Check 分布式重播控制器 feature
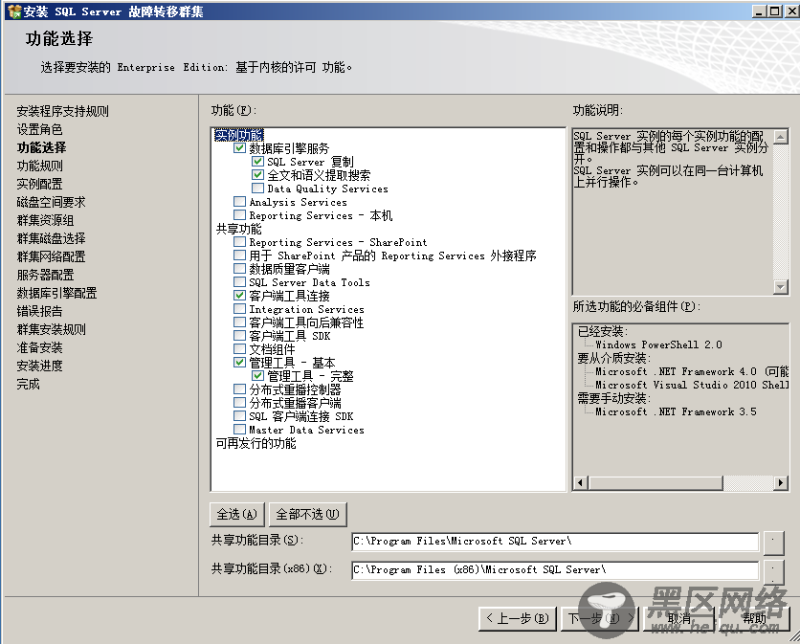The width and height of the screenshot is (800, 644). pos(240,389)
